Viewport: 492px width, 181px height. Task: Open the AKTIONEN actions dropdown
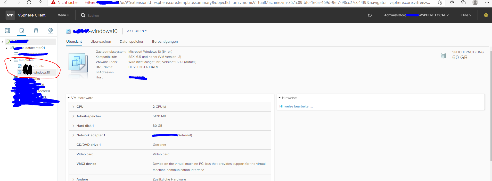(x=137, y=31)
